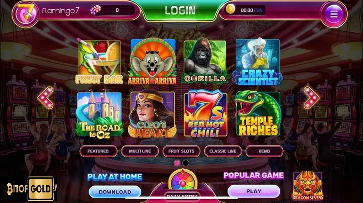This screenshot has height=203, width=363.
Task: Start the Crazy Scientist game
Action: [257, 62]
